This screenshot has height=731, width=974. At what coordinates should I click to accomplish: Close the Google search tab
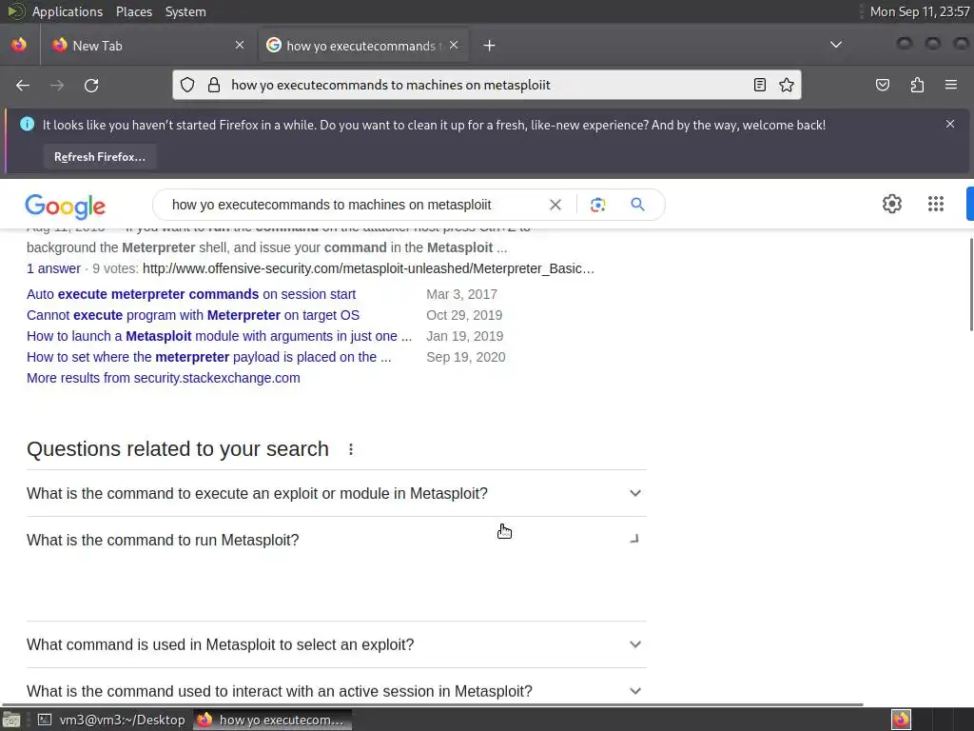(454, 45)
